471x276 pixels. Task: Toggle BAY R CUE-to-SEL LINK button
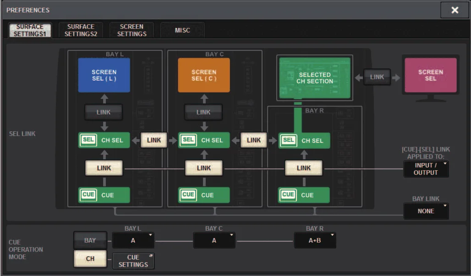point(304,168)
